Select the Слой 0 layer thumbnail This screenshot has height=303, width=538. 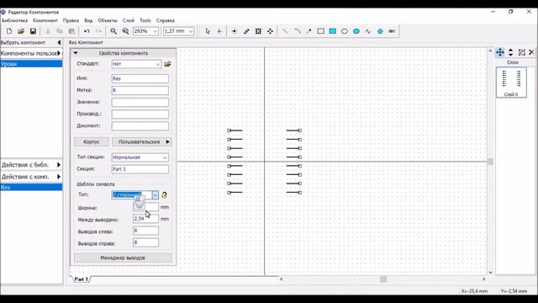511,82
